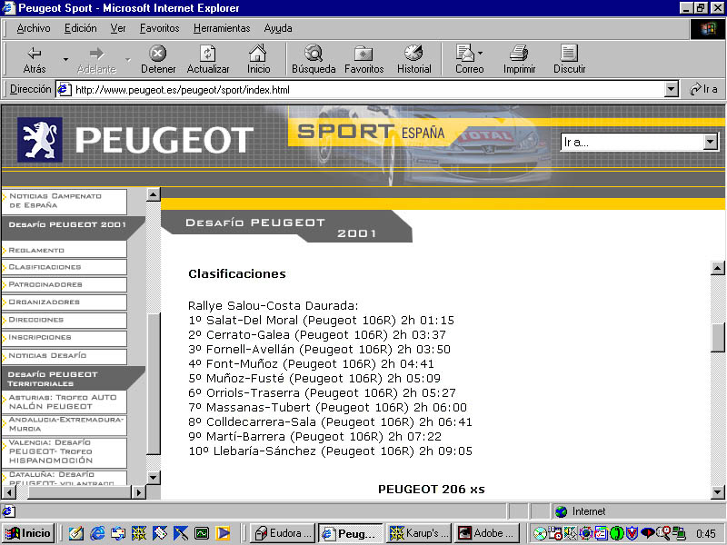Launch Internet Explorer from quick launch
This screenshot has height=545, width=727.
97,533
